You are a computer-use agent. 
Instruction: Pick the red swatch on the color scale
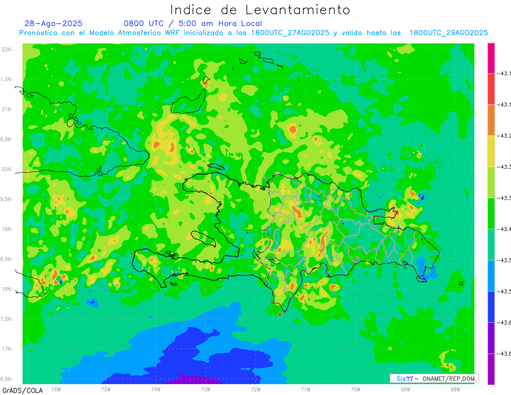(x=491, y=89)
